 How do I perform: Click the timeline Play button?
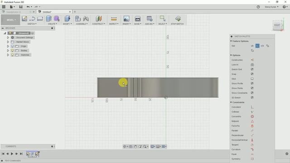point(12,154)
